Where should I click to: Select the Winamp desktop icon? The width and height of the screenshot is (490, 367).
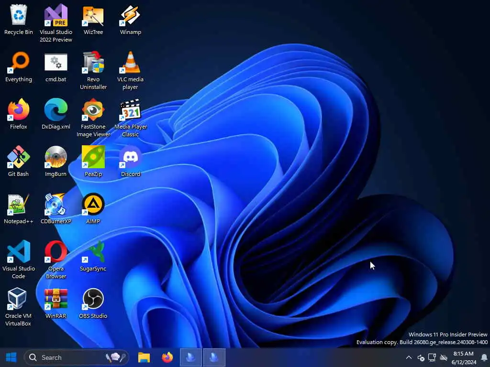click(x=130, y=19)
